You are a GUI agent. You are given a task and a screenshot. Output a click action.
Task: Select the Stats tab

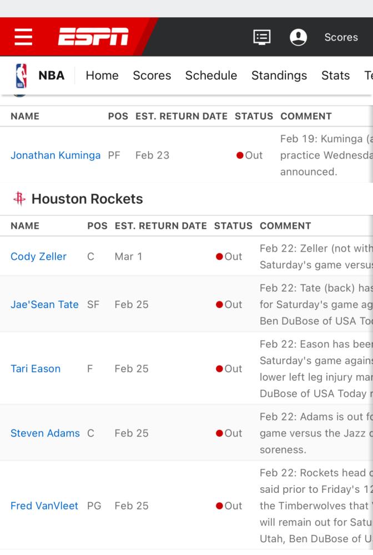pyautogui.click(x=335, y=75)
